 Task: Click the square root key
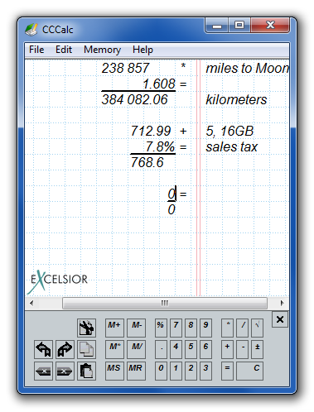(257, 328)
